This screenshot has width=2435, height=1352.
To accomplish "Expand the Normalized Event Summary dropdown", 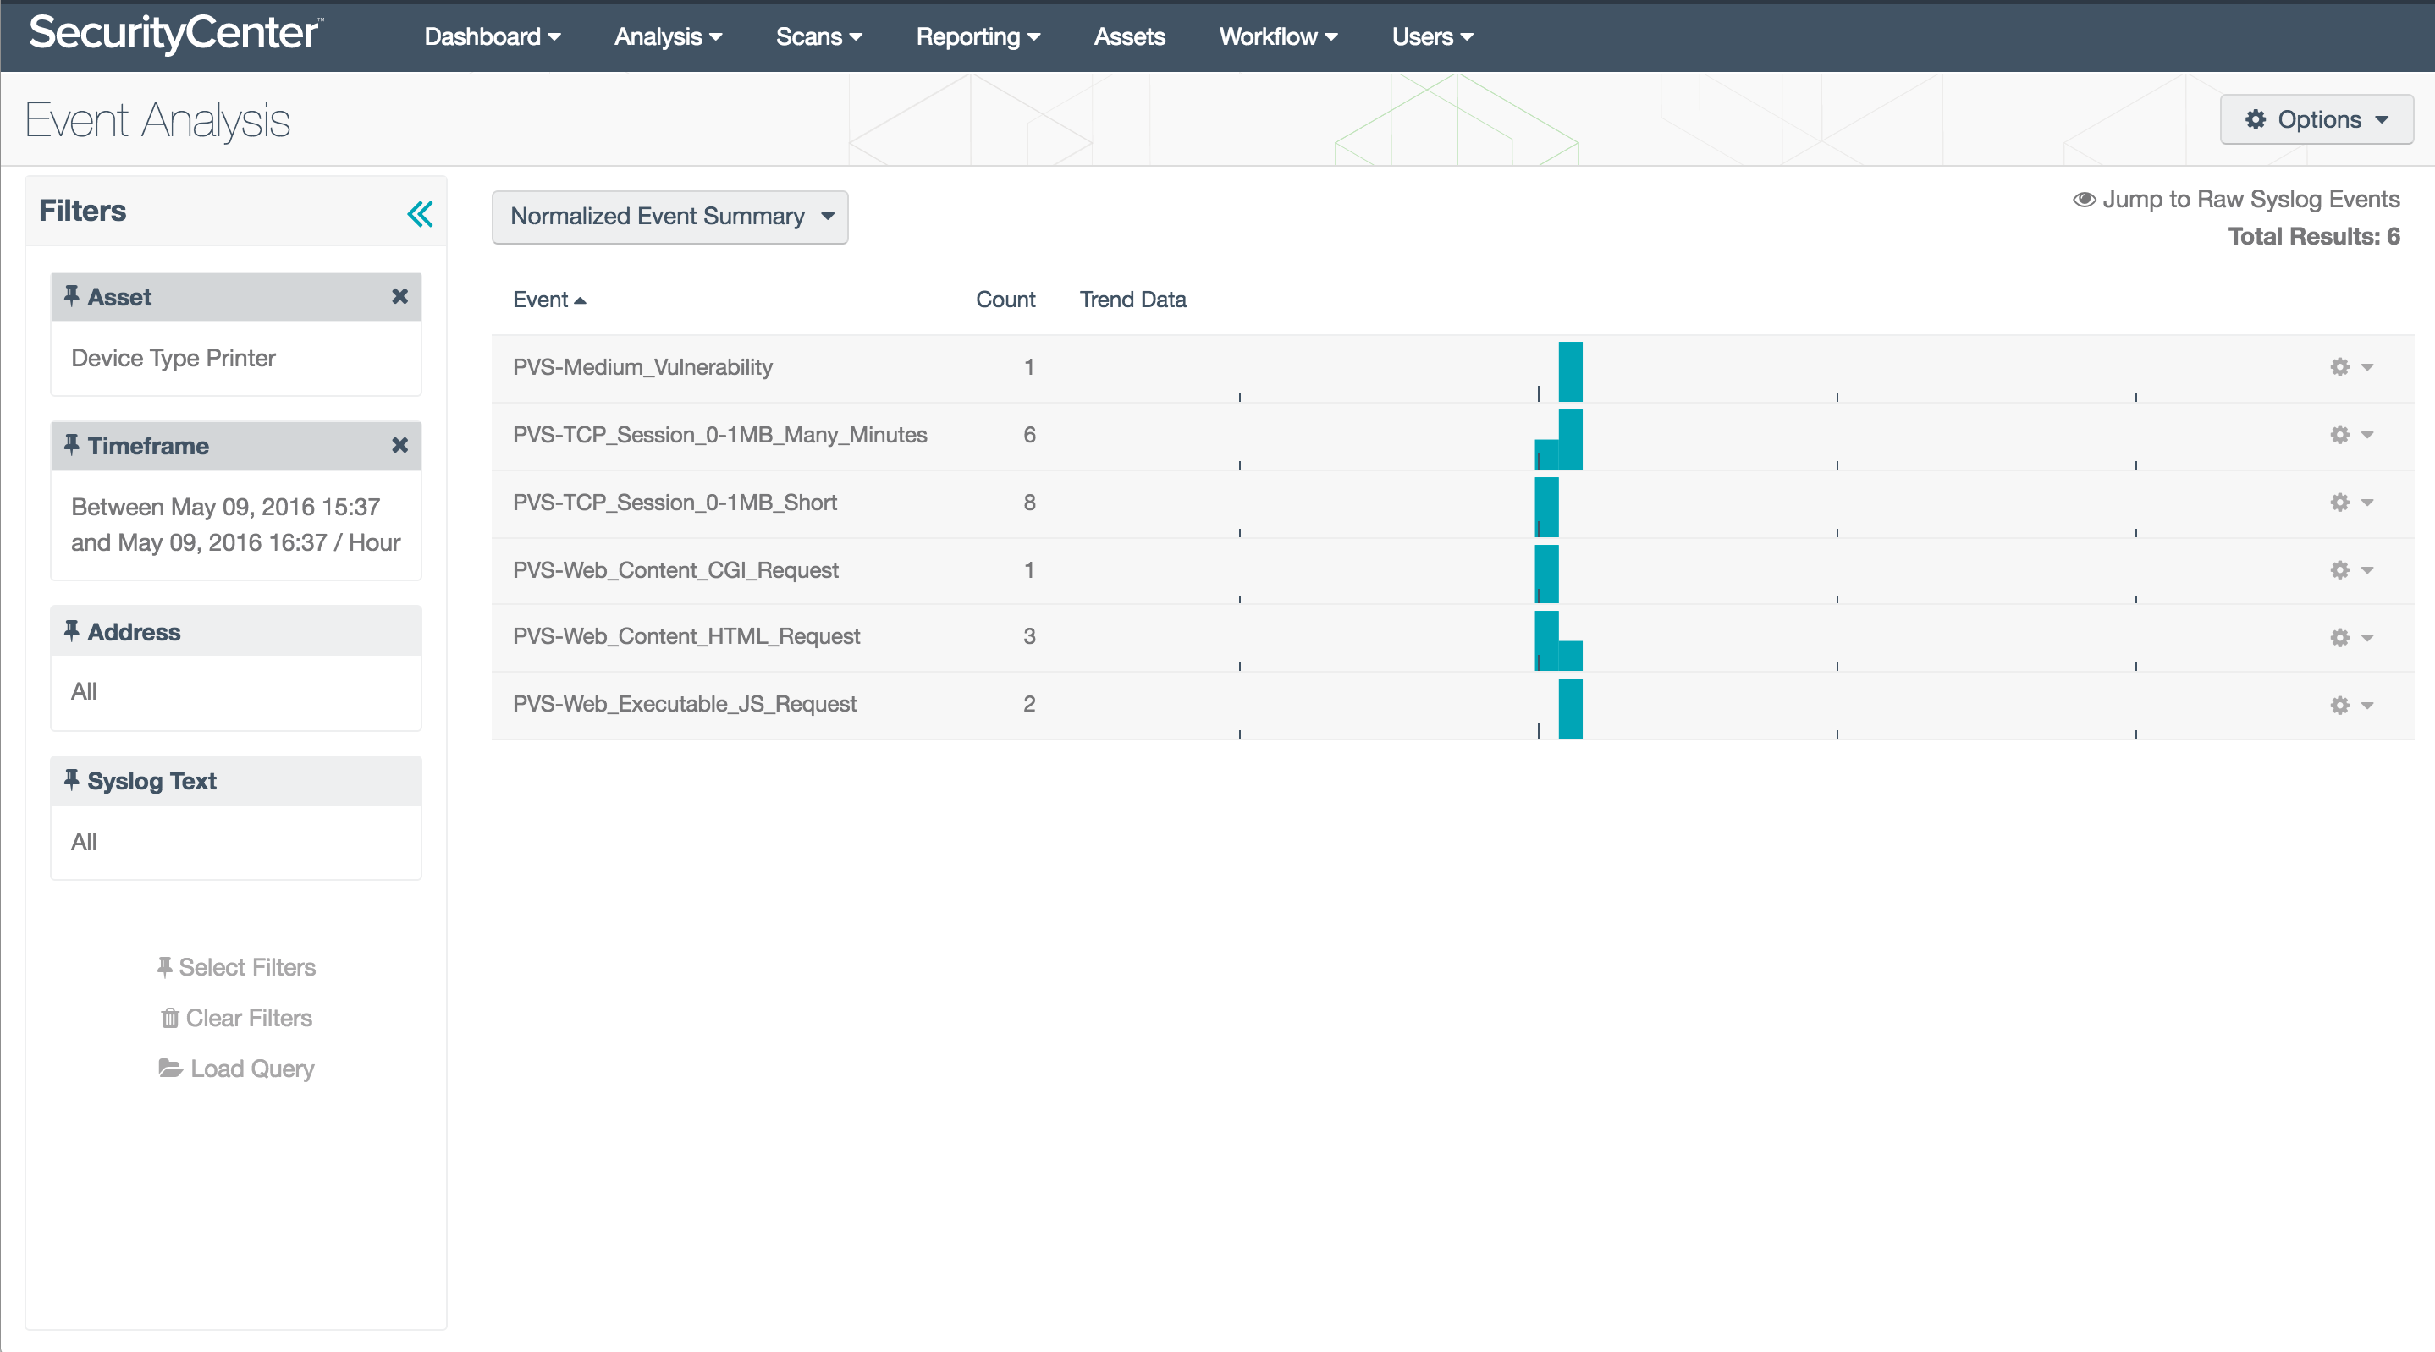I will pyautogui.click(x=669, y=215).
